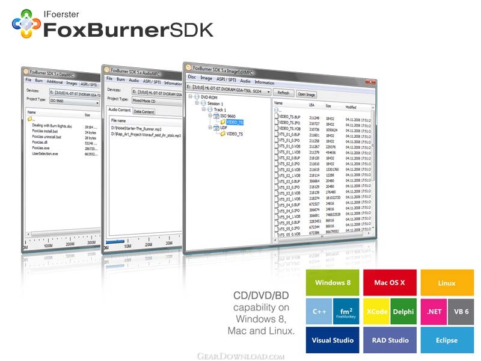Open the Information menu in ImageEditMFC
The width and height of the screenshot is (481, 361).
click(264, 82)
